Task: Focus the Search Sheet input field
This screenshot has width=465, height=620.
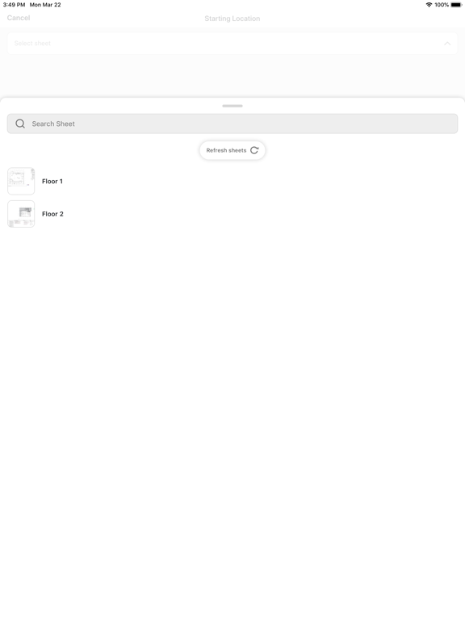Action: coord(232,124)
